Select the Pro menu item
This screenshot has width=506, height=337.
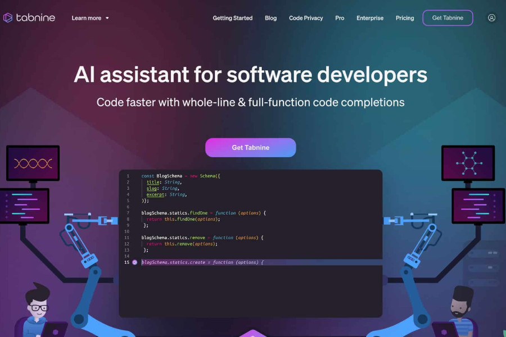pos(340,18)
